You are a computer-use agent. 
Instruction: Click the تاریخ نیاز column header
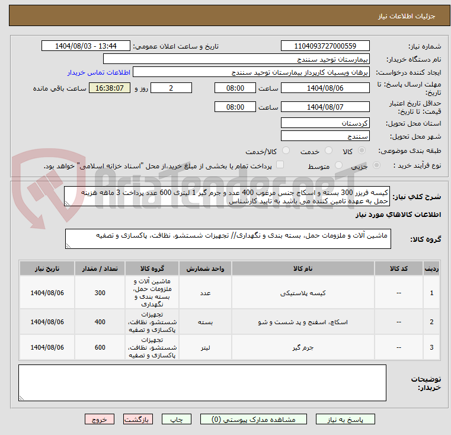(47, 268)
